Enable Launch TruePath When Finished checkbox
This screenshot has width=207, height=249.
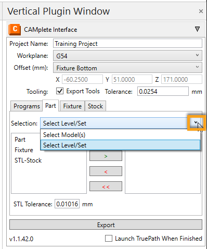point(109,239)
